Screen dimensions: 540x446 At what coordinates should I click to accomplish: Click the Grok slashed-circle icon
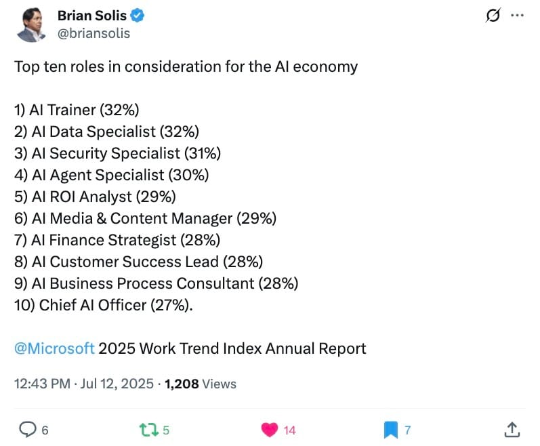(x=493, y=15)
